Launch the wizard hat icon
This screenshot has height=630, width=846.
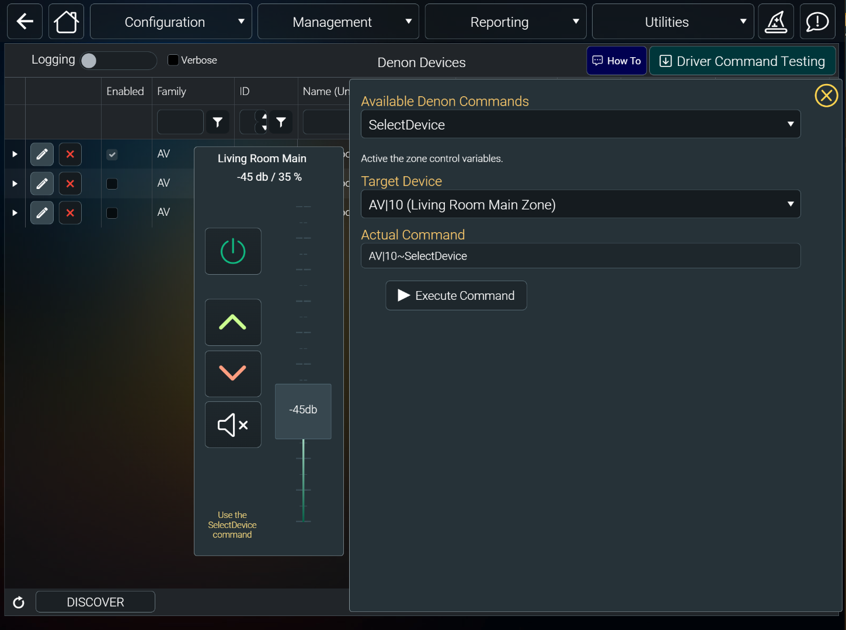pos(776,22)
